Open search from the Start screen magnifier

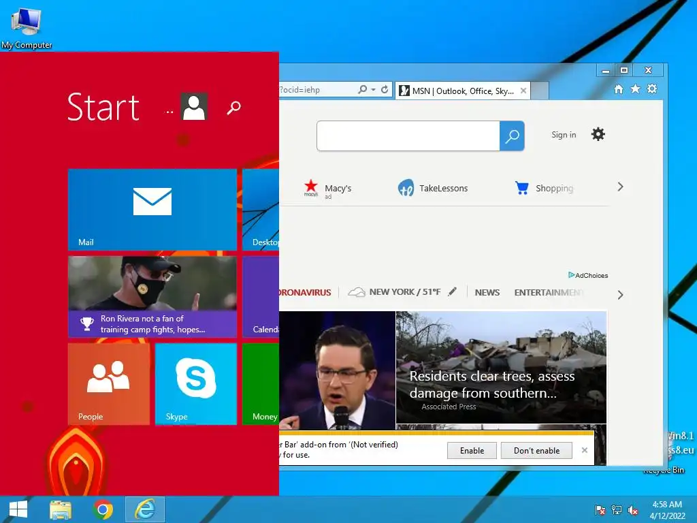(234, 107)
